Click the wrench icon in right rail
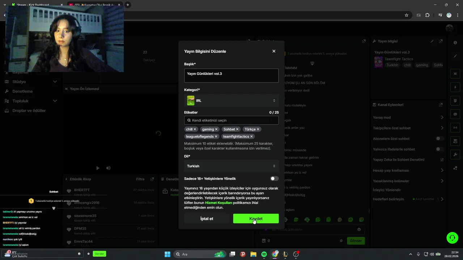Image resolution: width=463 pixels, height=260 pixels. (455, 155)
